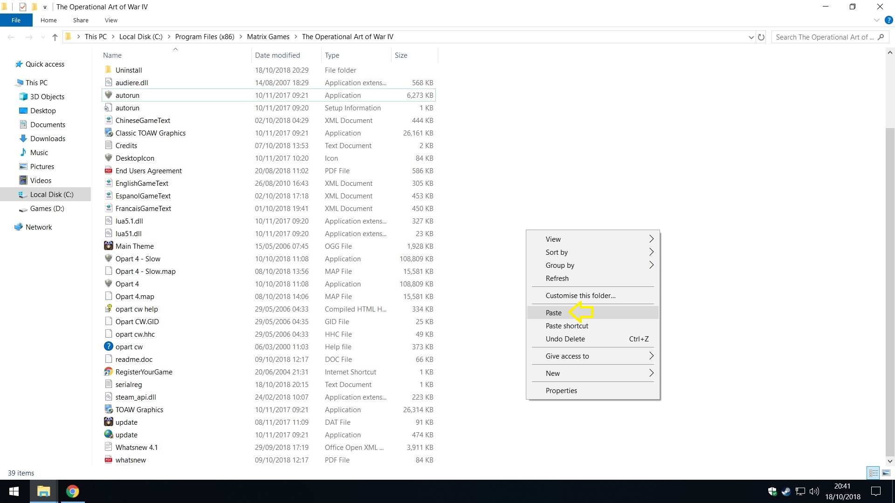Click the Refresh button beside address bar
895x503 pixels.
coord(761,37)
